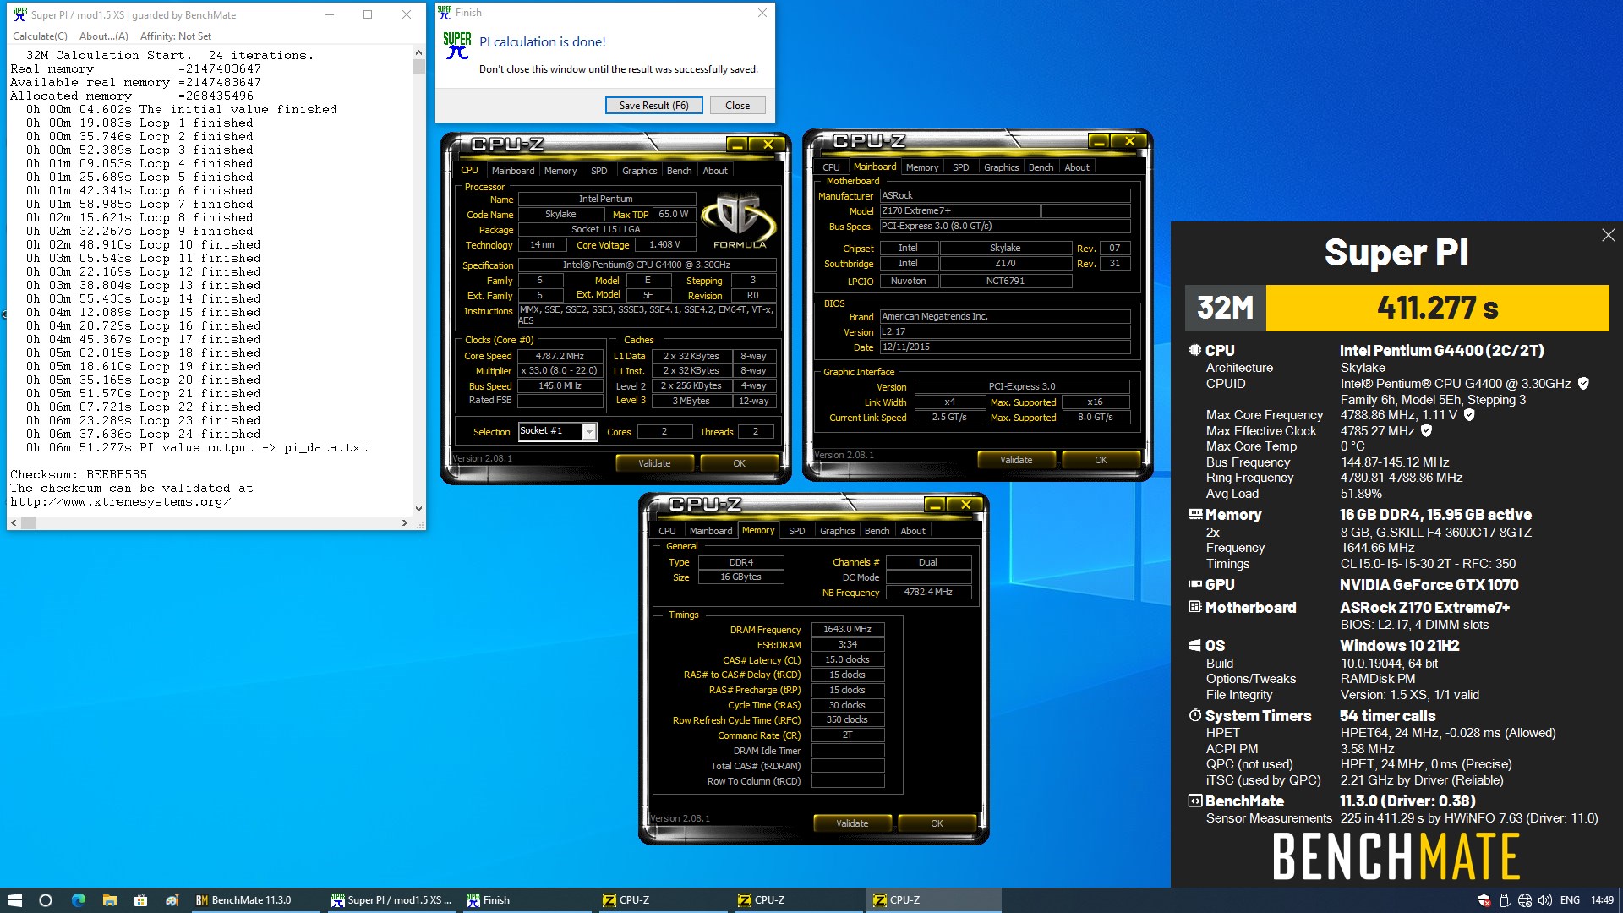Click the network globe icon in tray
This screenshot has height=913, width=1623.
1525,900
